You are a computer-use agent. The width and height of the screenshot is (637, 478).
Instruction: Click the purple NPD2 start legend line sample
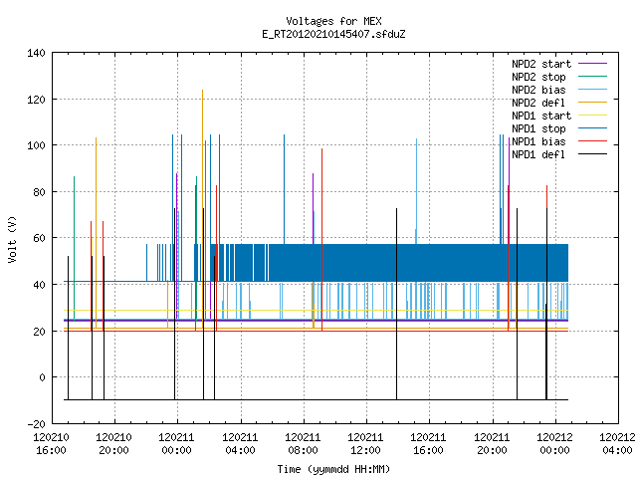pyautogui.click(x=593, y=64)
